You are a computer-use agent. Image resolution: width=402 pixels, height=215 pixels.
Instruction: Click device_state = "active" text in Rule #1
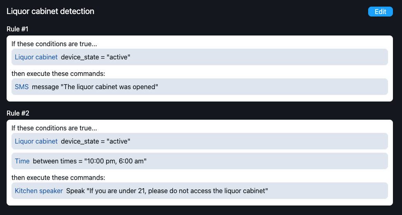point(96,57)
